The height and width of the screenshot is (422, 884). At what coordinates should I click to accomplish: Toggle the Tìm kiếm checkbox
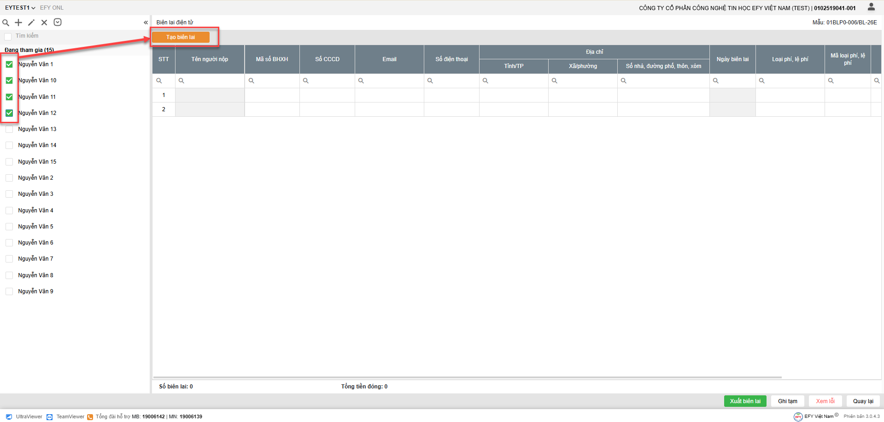[x=8, y=36]
